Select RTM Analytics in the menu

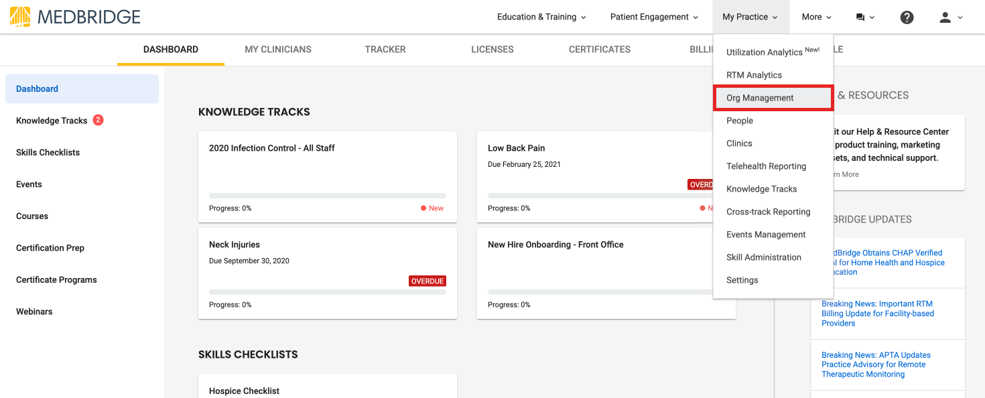(773, 75)
